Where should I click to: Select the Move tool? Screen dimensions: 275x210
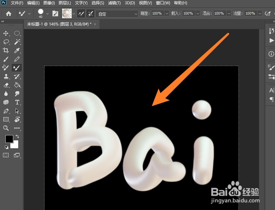pyautogui.click(x=6, y=33)
